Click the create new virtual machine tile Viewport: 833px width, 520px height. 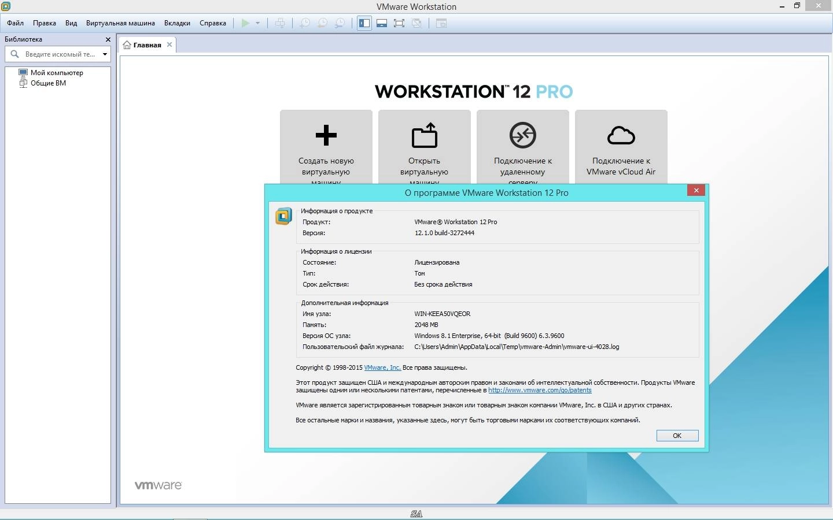[x=326, y=147]
